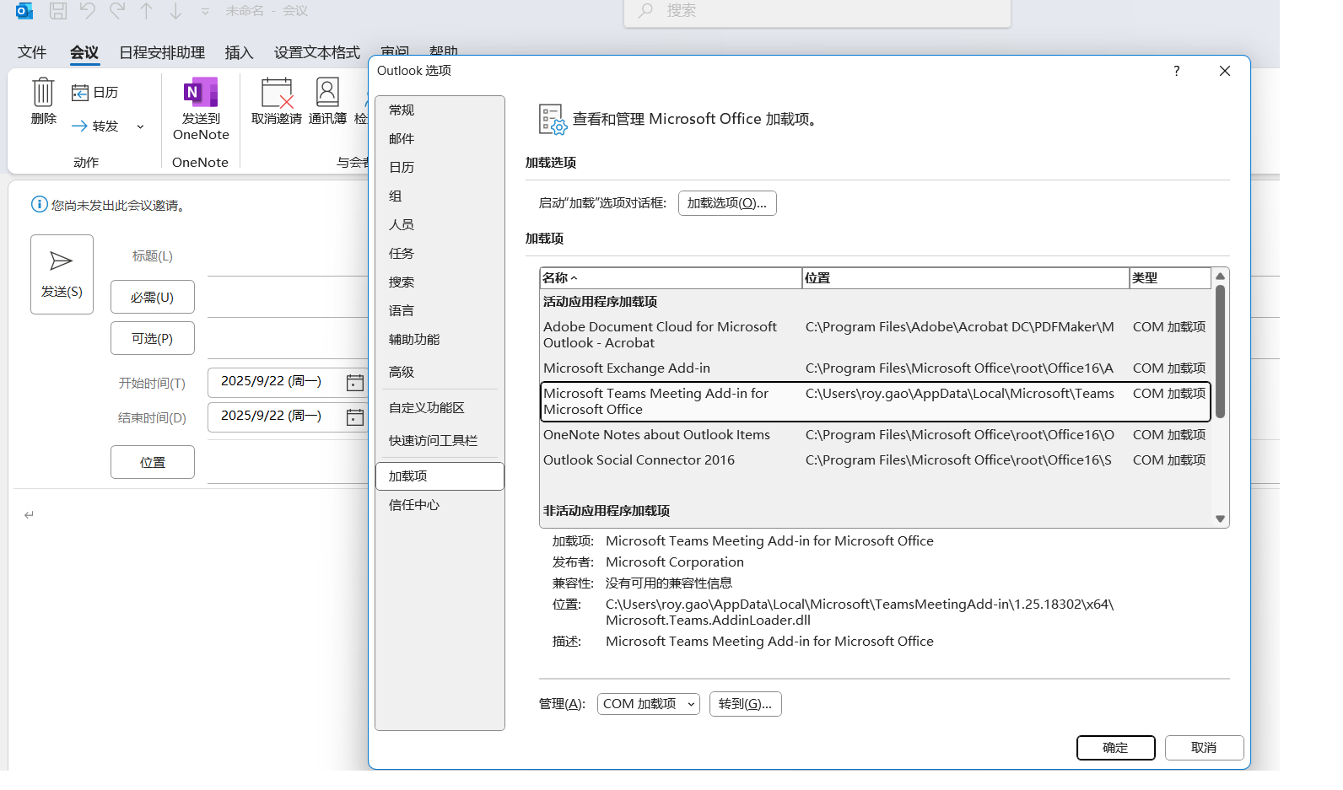Click the Add-in Options (加载选项) button

click(726, 203)
